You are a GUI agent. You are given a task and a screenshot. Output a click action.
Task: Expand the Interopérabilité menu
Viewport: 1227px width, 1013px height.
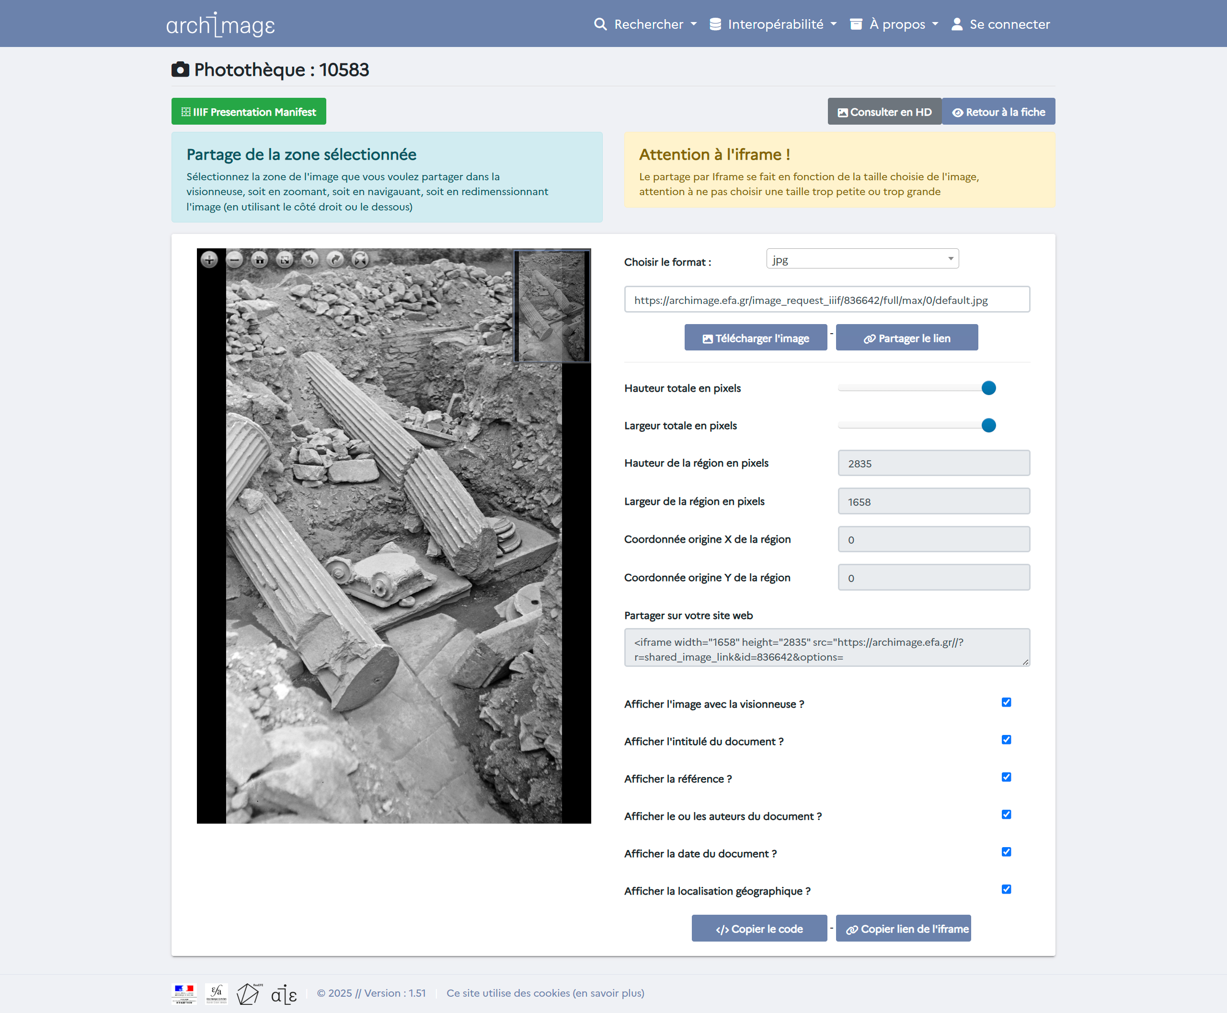point(773,24)
